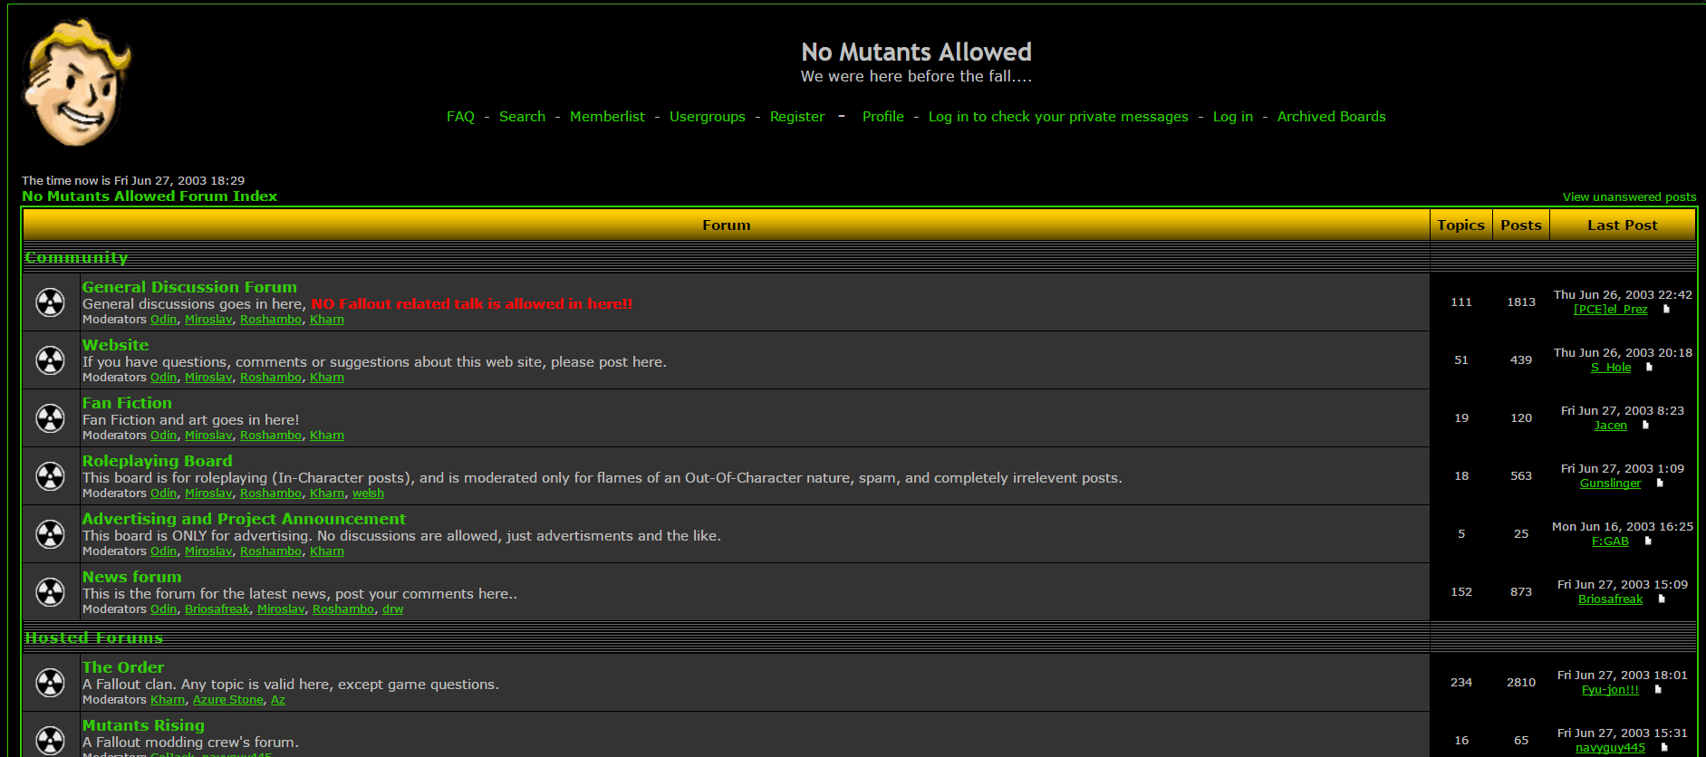
Task: Click radiation icon beside Advertising and Project Announcement
Action: tap(50, 534)
